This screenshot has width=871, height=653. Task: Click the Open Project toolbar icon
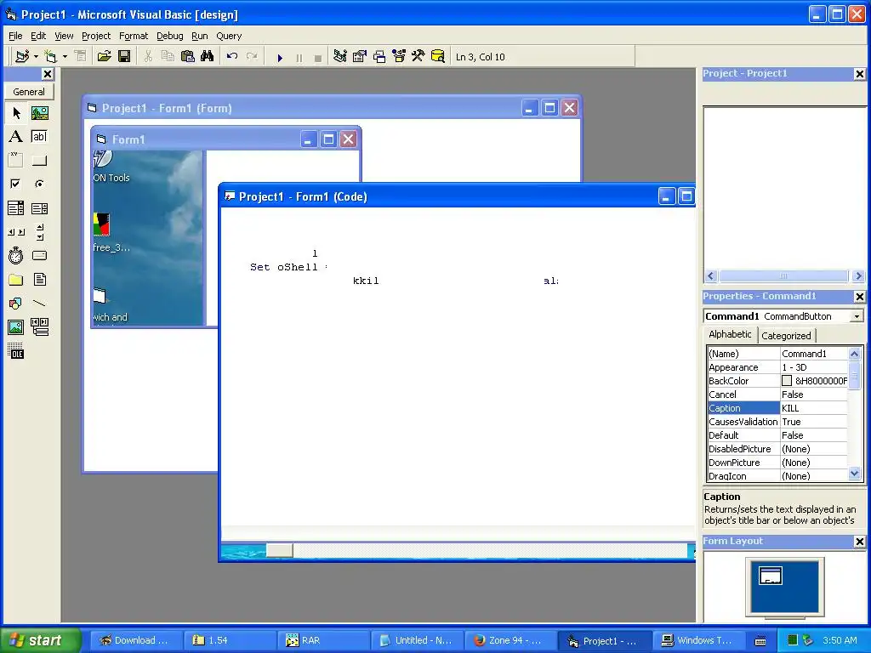tap(104, 57)
